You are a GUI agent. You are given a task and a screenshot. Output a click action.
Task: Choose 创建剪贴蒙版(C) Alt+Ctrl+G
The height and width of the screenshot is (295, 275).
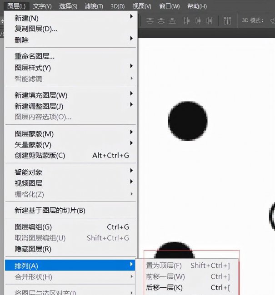70,156
